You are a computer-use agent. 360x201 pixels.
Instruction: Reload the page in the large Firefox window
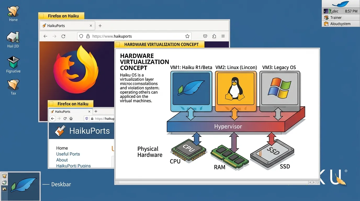pyautogui.click(x=63, y=36)
